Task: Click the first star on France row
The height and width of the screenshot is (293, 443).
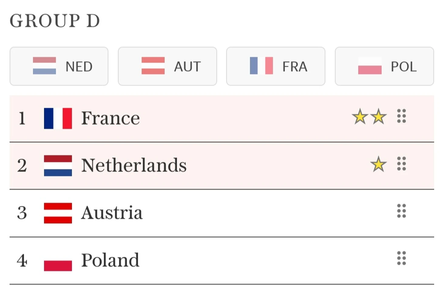Action: pos(360,117)
